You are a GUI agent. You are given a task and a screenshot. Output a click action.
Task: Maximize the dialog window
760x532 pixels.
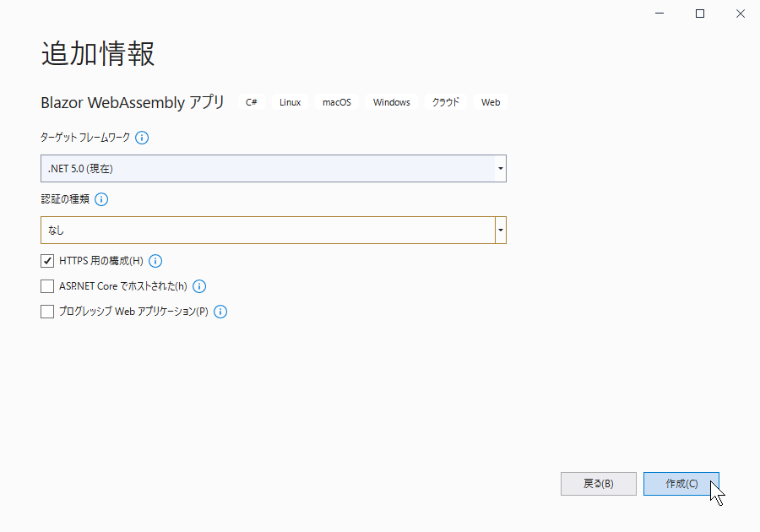(700, 14)
